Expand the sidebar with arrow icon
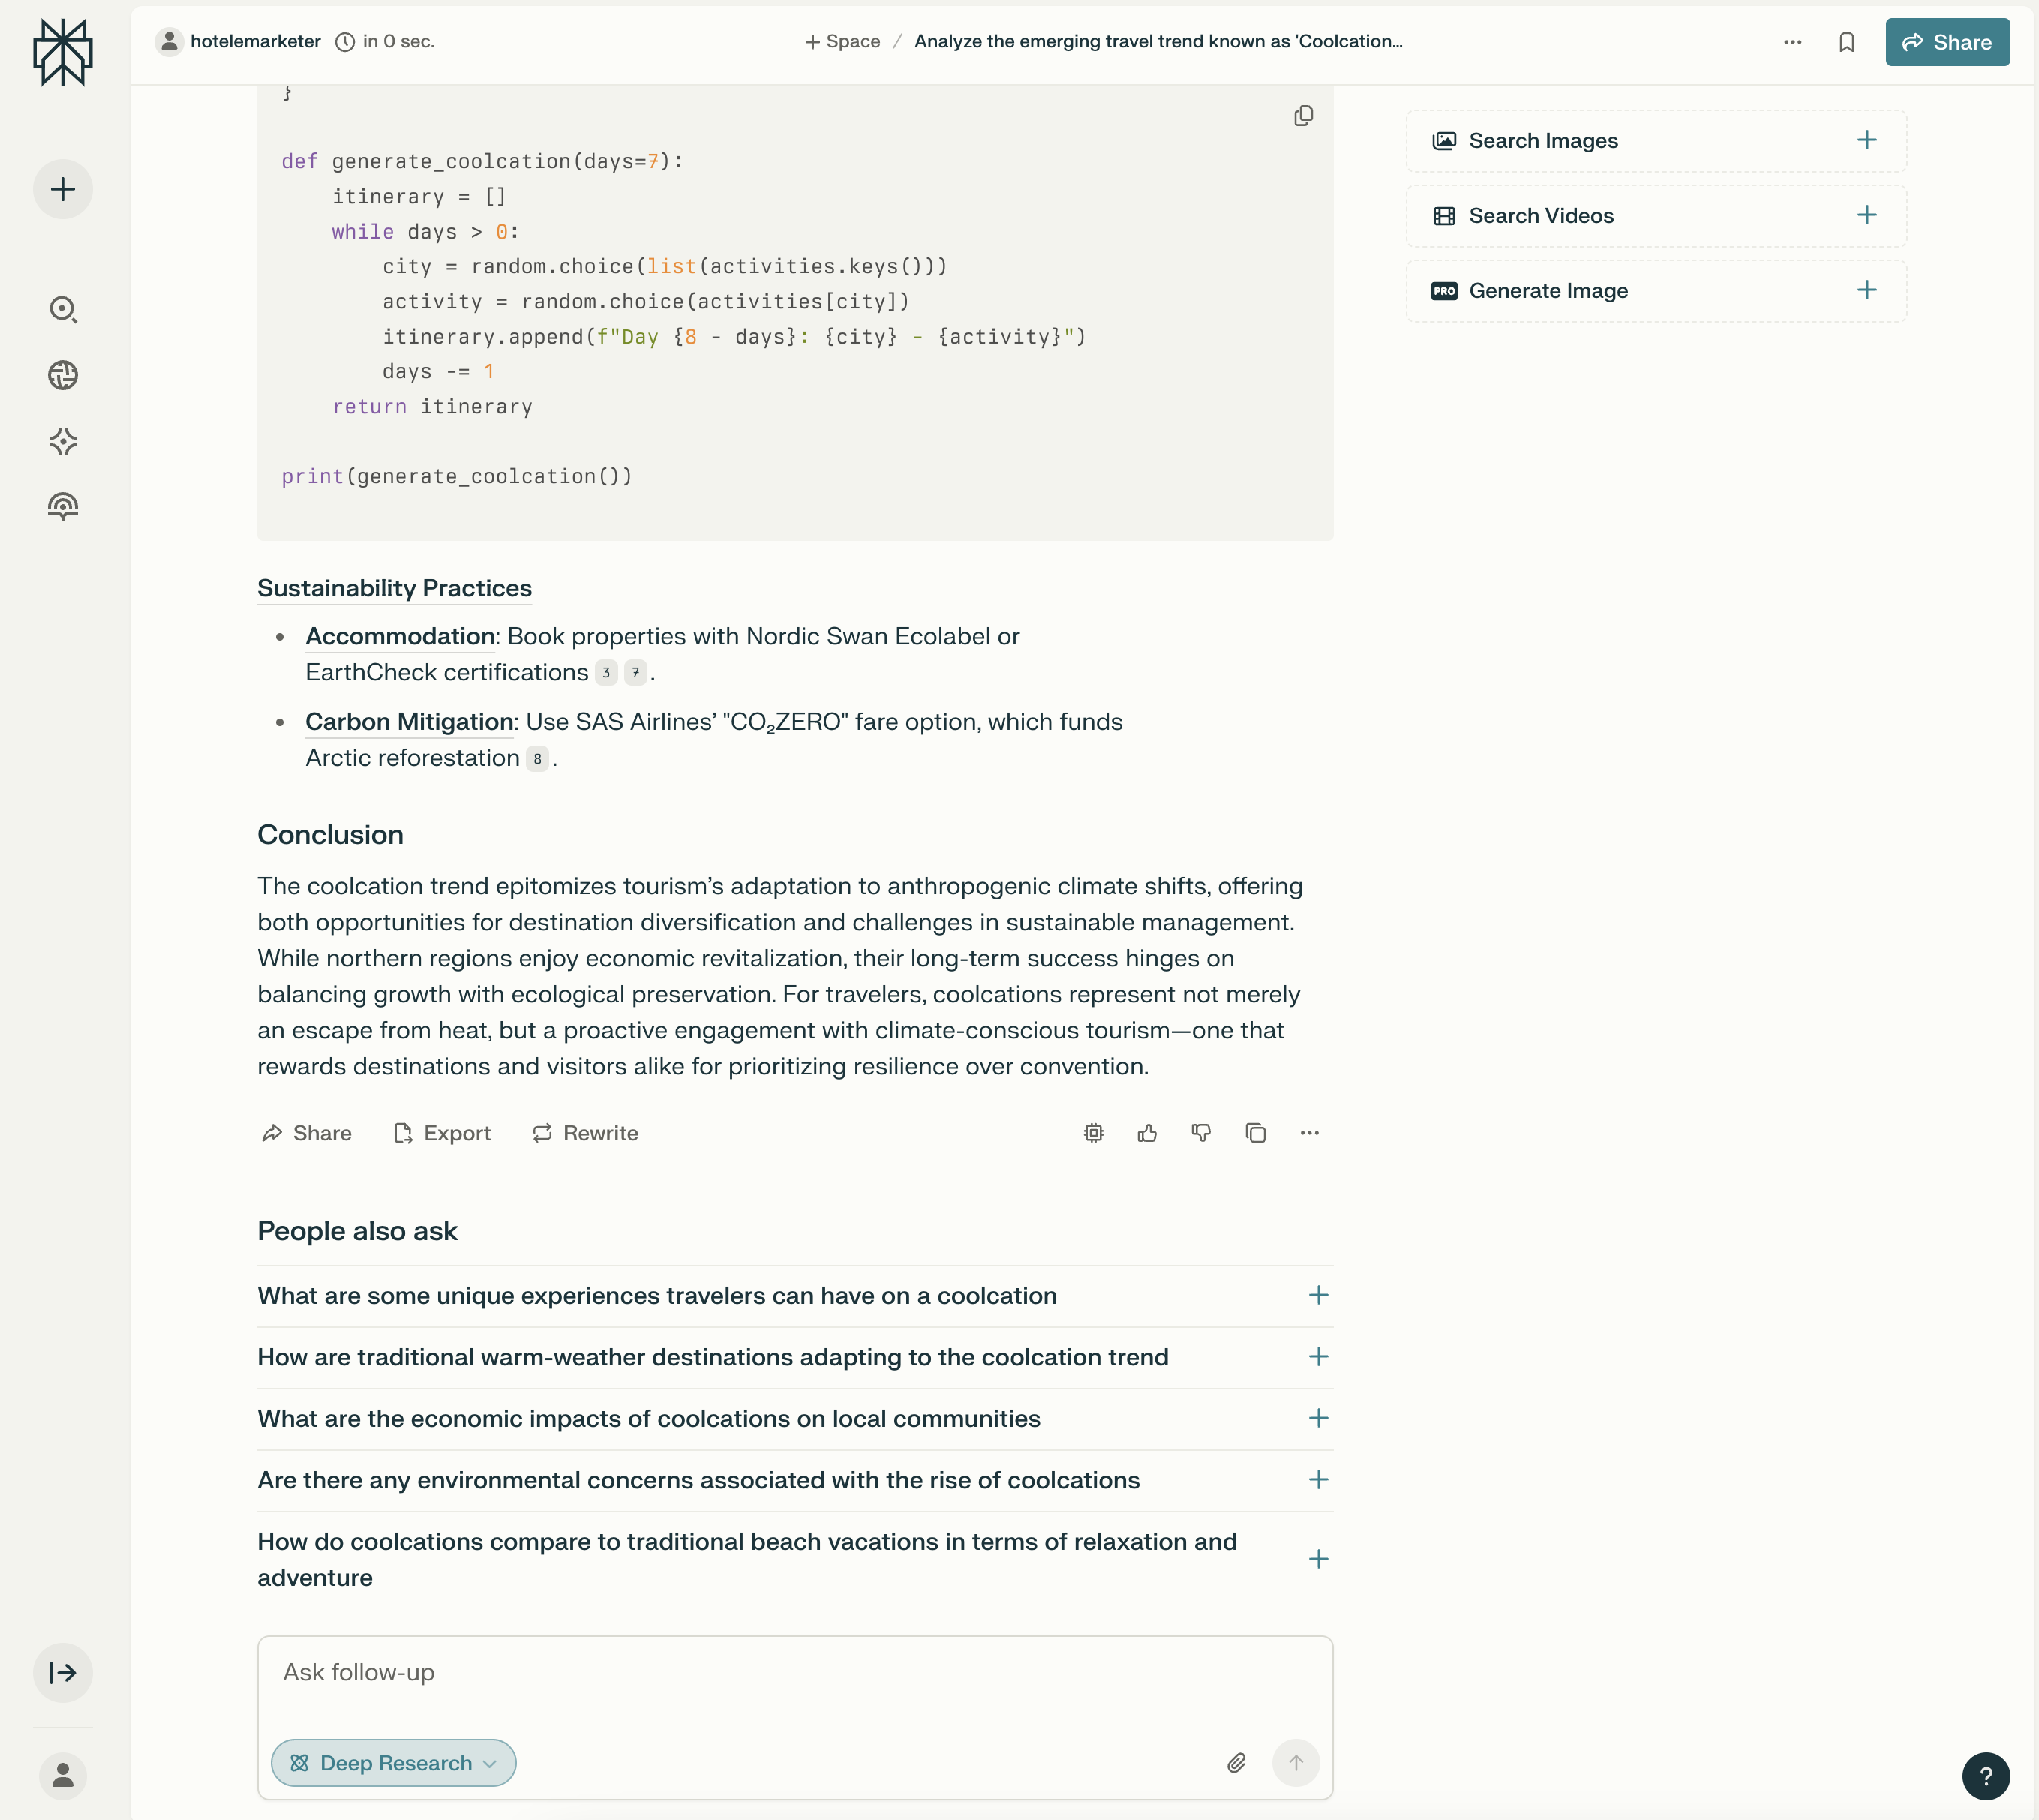This screenshot has width=2039, height=1820. [x=62, y=1673]
